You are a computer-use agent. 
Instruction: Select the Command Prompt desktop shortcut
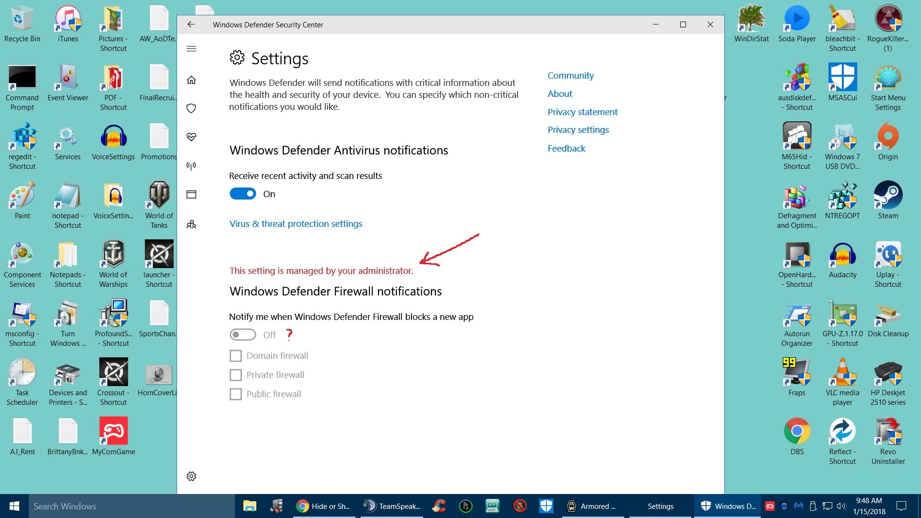click(22, 88)
